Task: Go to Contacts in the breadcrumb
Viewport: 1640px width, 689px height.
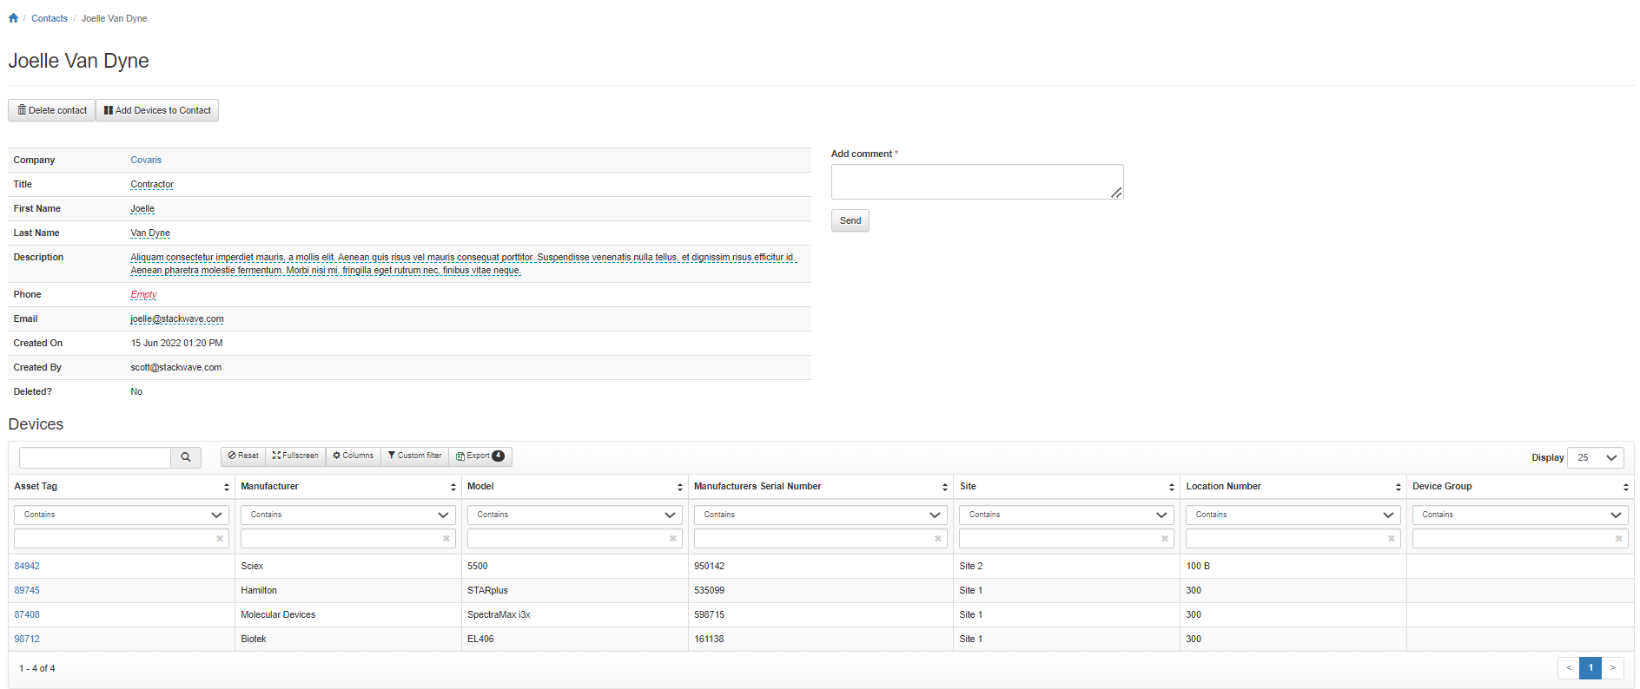Action: tap(50, 18)
